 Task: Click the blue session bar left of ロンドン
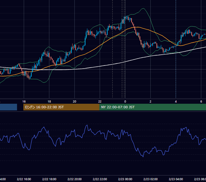pyautogui.click(x=8, y=107)
